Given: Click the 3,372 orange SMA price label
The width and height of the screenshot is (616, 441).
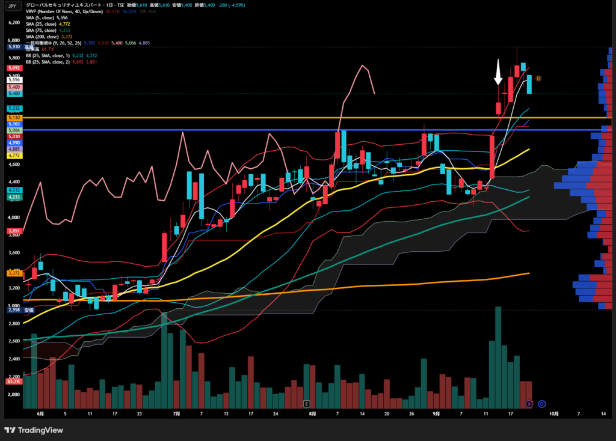Looking at the screenshot, I should pos(14,273).
